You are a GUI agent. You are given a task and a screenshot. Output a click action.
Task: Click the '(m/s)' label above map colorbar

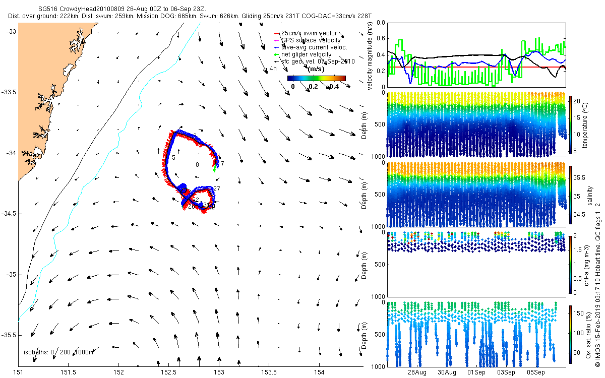(316, 69)
